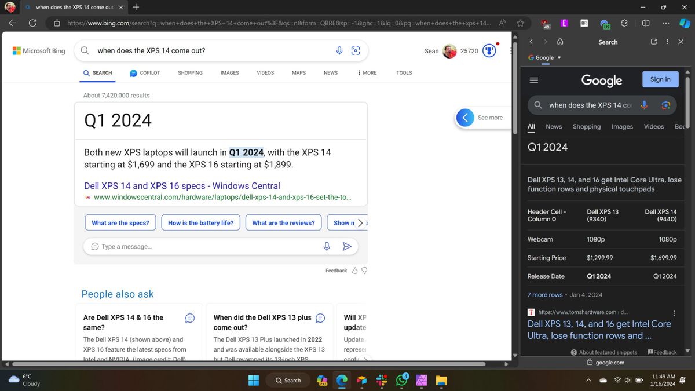
Task: Launch Affinity Photo from the taskbar
Action: coord(422,381)
